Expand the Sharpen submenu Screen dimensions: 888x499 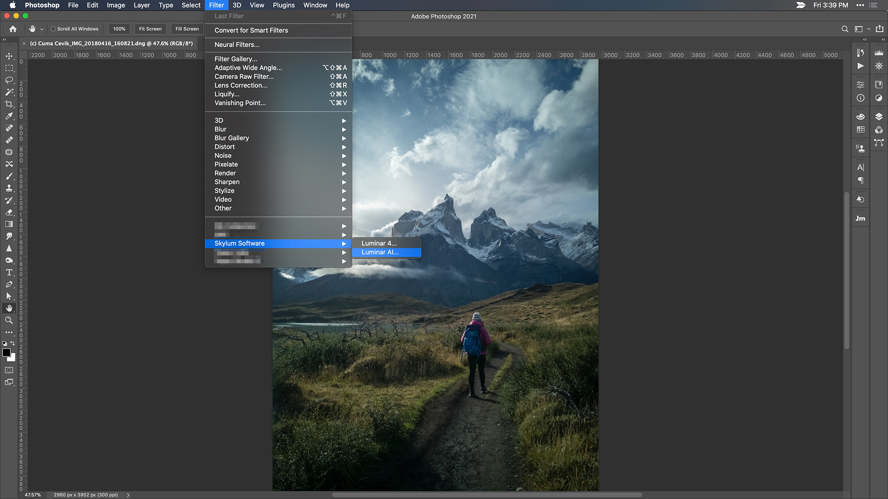click(278, 182)
